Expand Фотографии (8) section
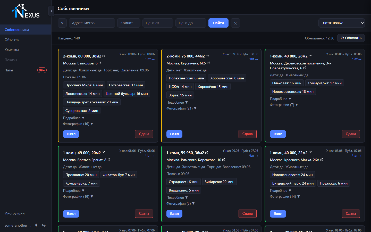This screenshot has height=232, width=371. coord(181,203)
